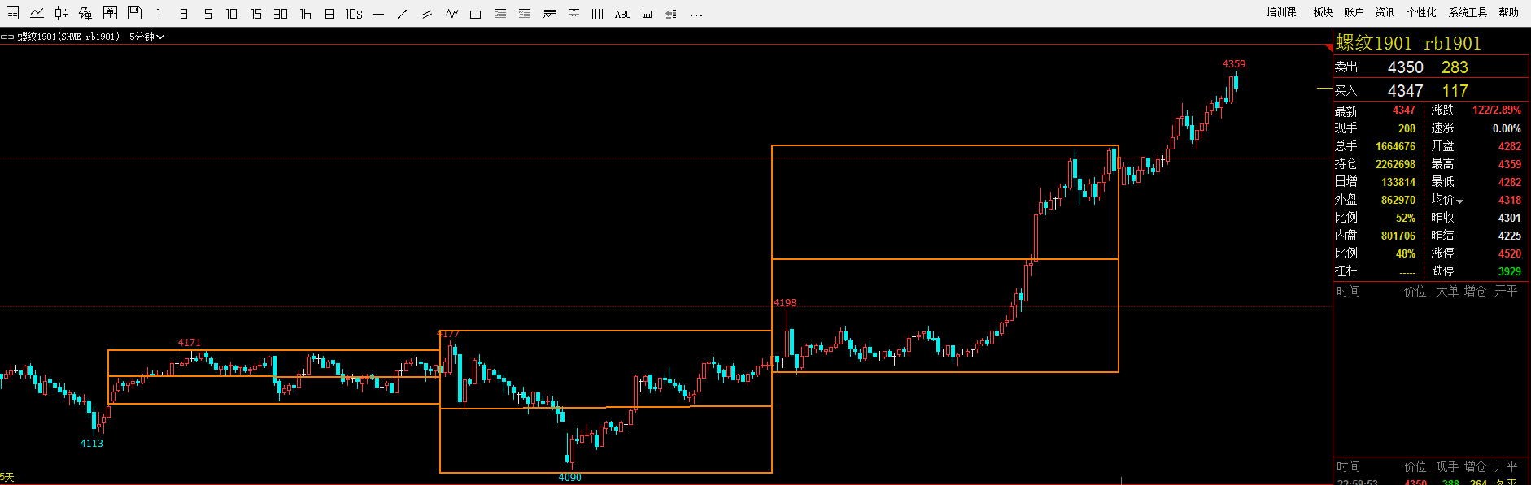Select the 3-minute period button
Viewport: 1531px width, 485px height.
[184, 14]
